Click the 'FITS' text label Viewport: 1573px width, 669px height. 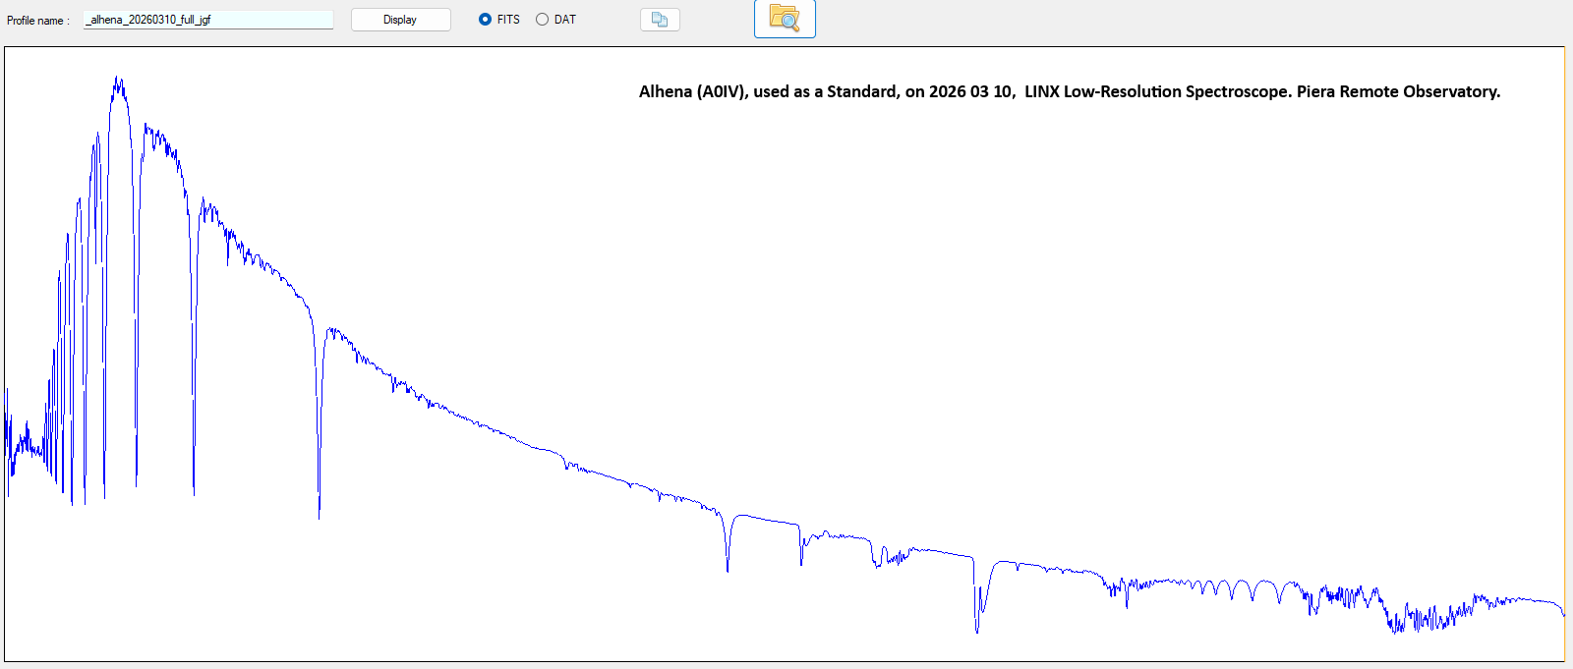(508, 20)
